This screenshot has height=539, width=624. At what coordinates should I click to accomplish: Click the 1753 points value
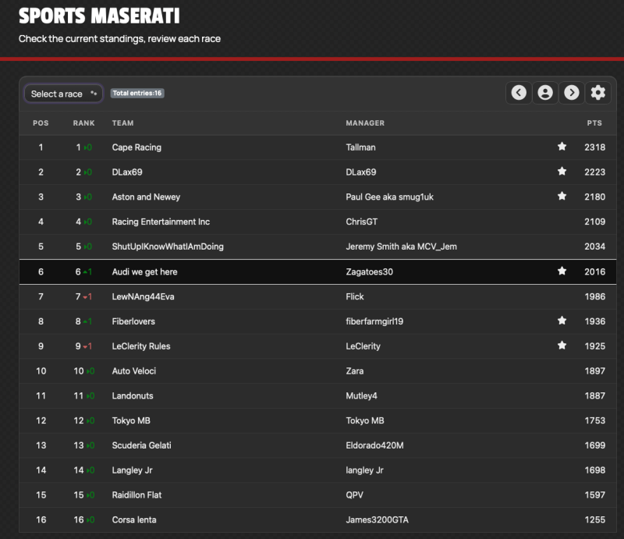(x=594, y=420)
